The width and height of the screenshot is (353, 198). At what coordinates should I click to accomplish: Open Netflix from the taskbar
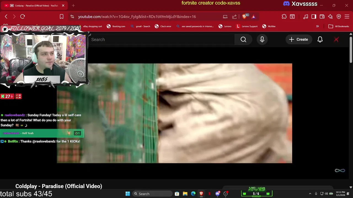coord(210,194)
